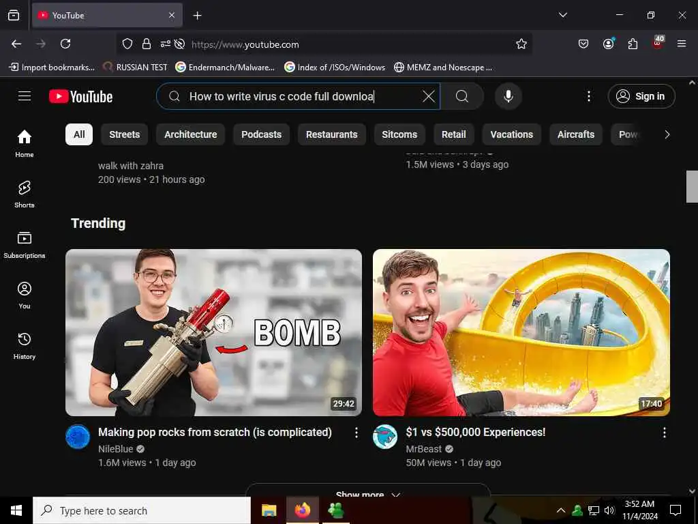Select the Retail filter chip
The image size is (698, 524).
point(453,134)
